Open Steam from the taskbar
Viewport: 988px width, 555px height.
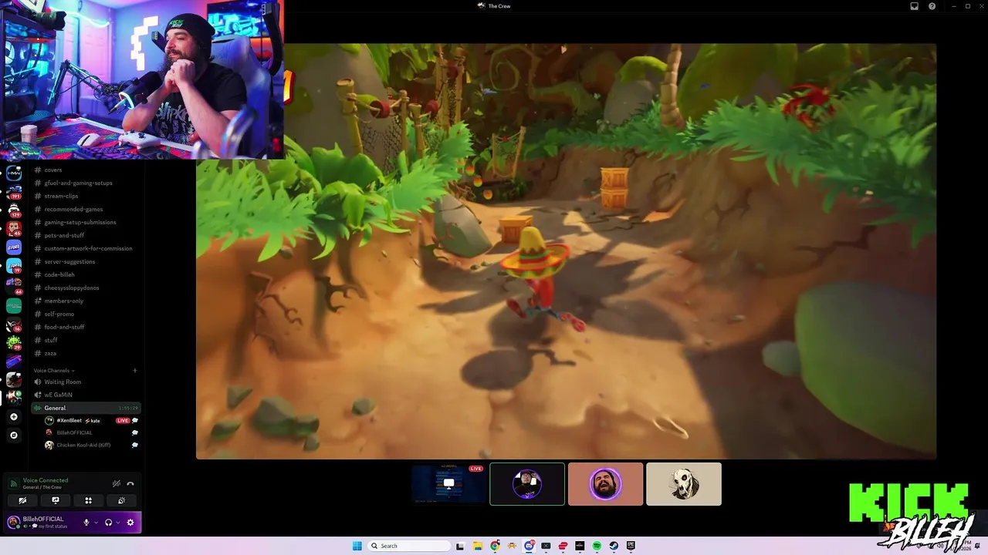point(614,546)
